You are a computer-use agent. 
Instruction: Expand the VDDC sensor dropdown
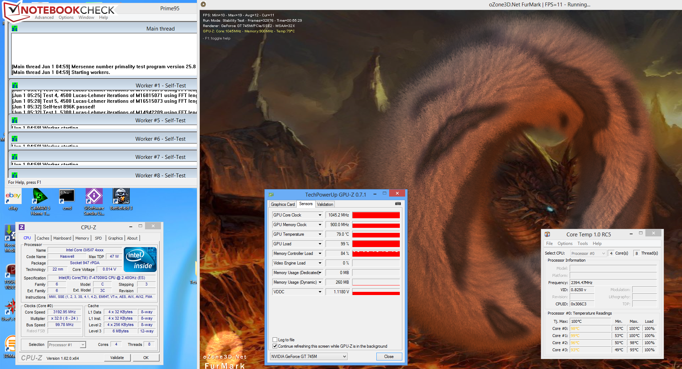pyautogui.click(x=320, y=292)
